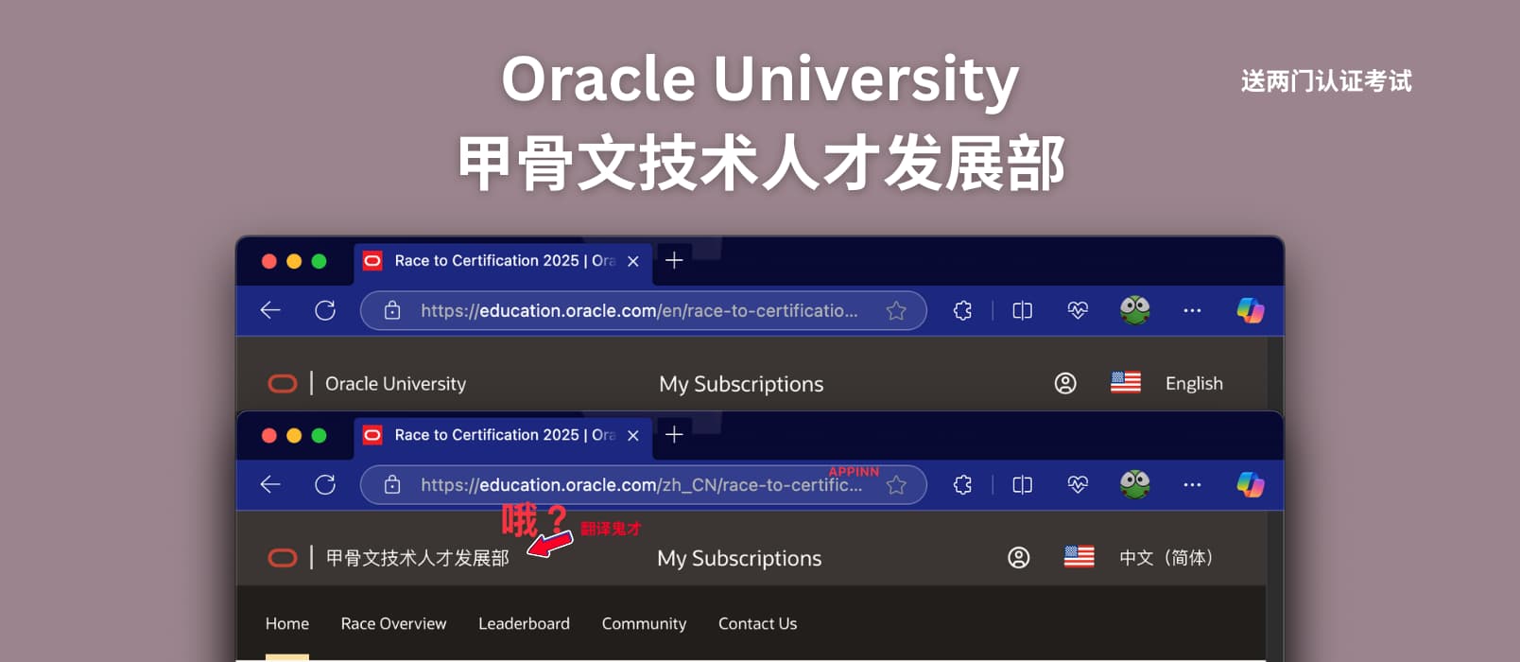Close the tab in upper browser window
The height and width of the screenshot is (662, 1520).
633,261
